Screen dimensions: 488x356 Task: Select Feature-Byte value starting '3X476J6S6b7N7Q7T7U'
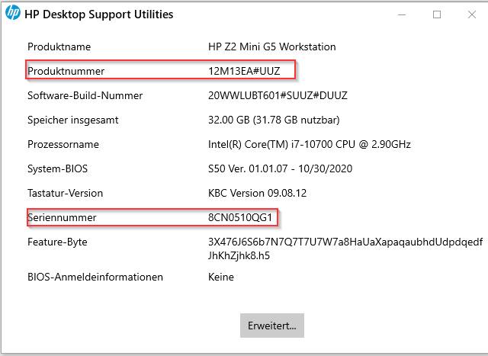345,242
